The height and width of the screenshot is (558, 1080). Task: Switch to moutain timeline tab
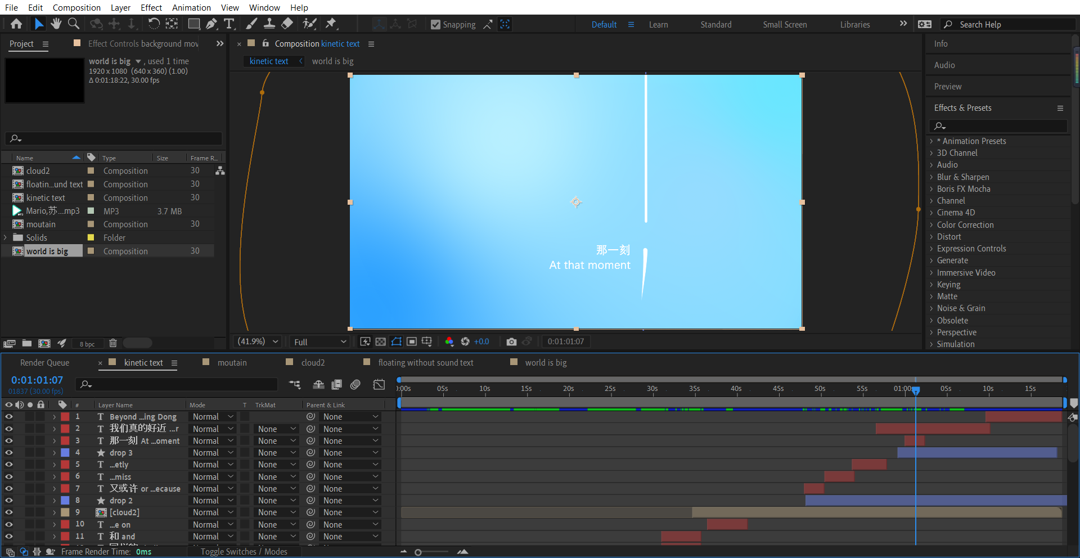[232, 363]
